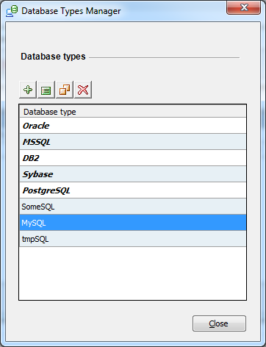Click the red X delete database type icon
This screenshot has width=266, height=347.
point(83,90)
